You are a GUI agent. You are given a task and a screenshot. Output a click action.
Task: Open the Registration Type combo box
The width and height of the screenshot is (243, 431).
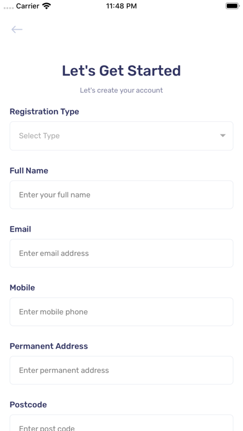click(x=122, y=136)
